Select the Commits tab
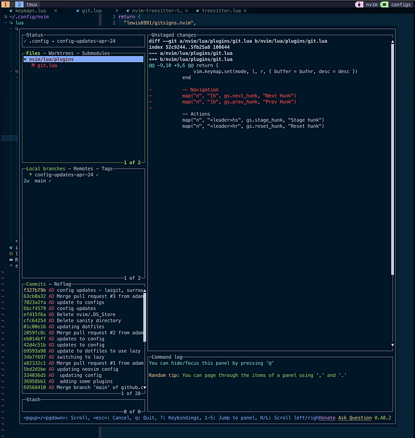The height and width of the screenshot is (438, 415). pos(36,284)
